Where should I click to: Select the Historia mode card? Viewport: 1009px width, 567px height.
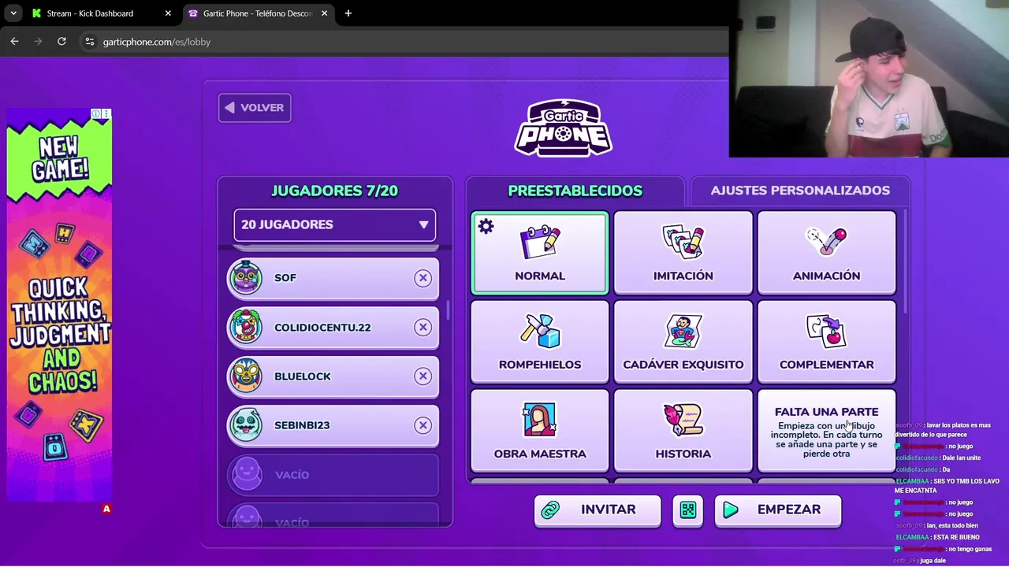[x=683, y=431]
